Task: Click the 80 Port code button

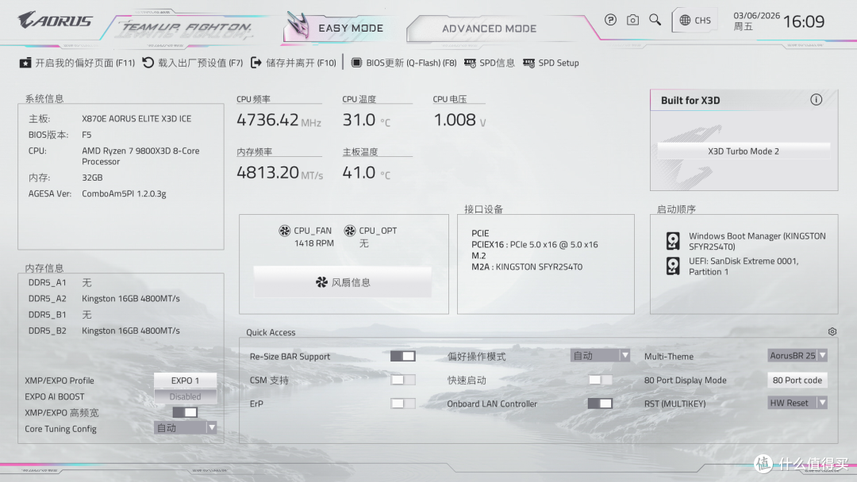Action: pyautogui.click(x=797, y=380)
